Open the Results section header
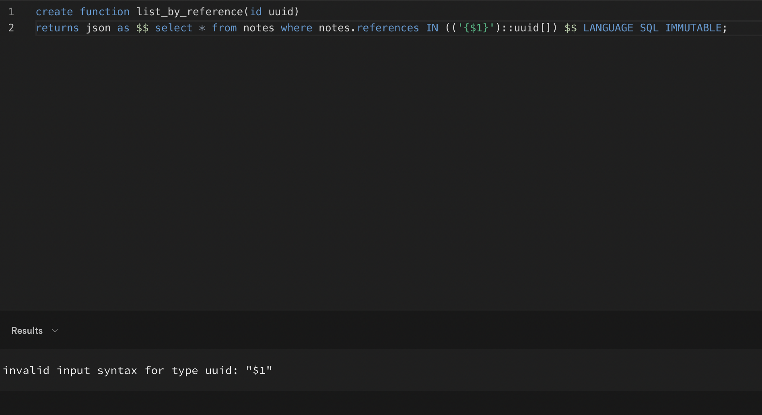 pyautogui.click(x=27, y=331)
